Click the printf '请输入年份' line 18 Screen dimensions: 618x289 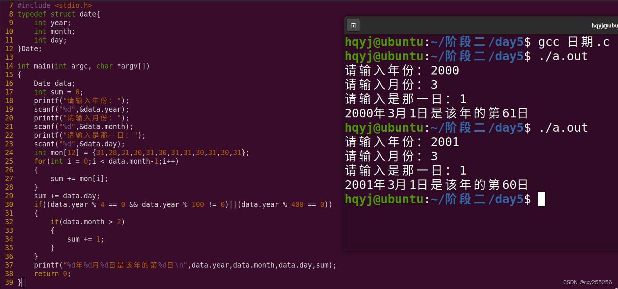(x=81, y=100)
